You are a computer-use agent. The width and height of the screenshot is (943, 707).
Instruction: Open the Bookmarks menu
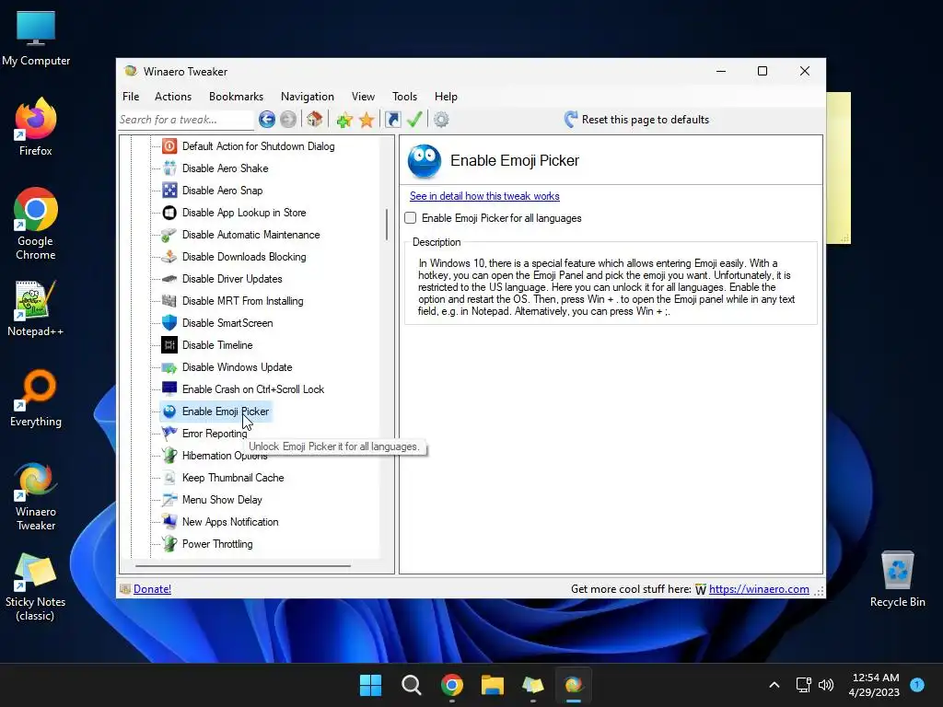236,96
